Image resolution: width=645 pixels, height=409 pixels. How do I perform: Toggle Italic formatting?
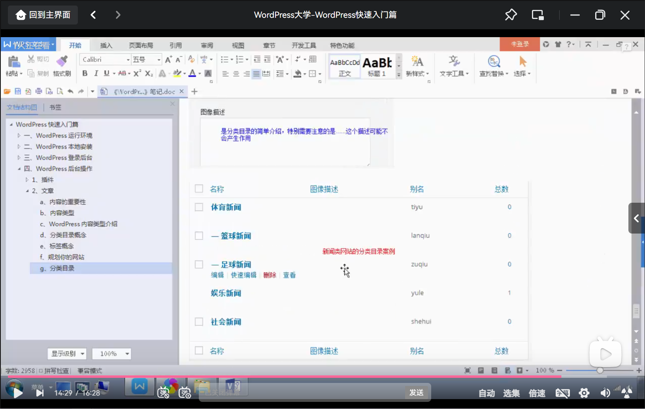(x=96, y=73)
